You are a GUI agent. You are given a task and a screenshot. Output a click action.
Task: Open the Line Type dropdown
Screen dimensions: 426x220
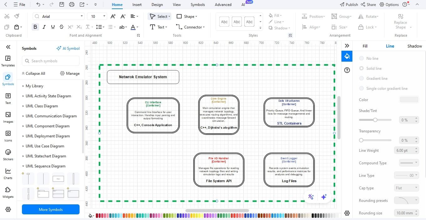(406, 175)
